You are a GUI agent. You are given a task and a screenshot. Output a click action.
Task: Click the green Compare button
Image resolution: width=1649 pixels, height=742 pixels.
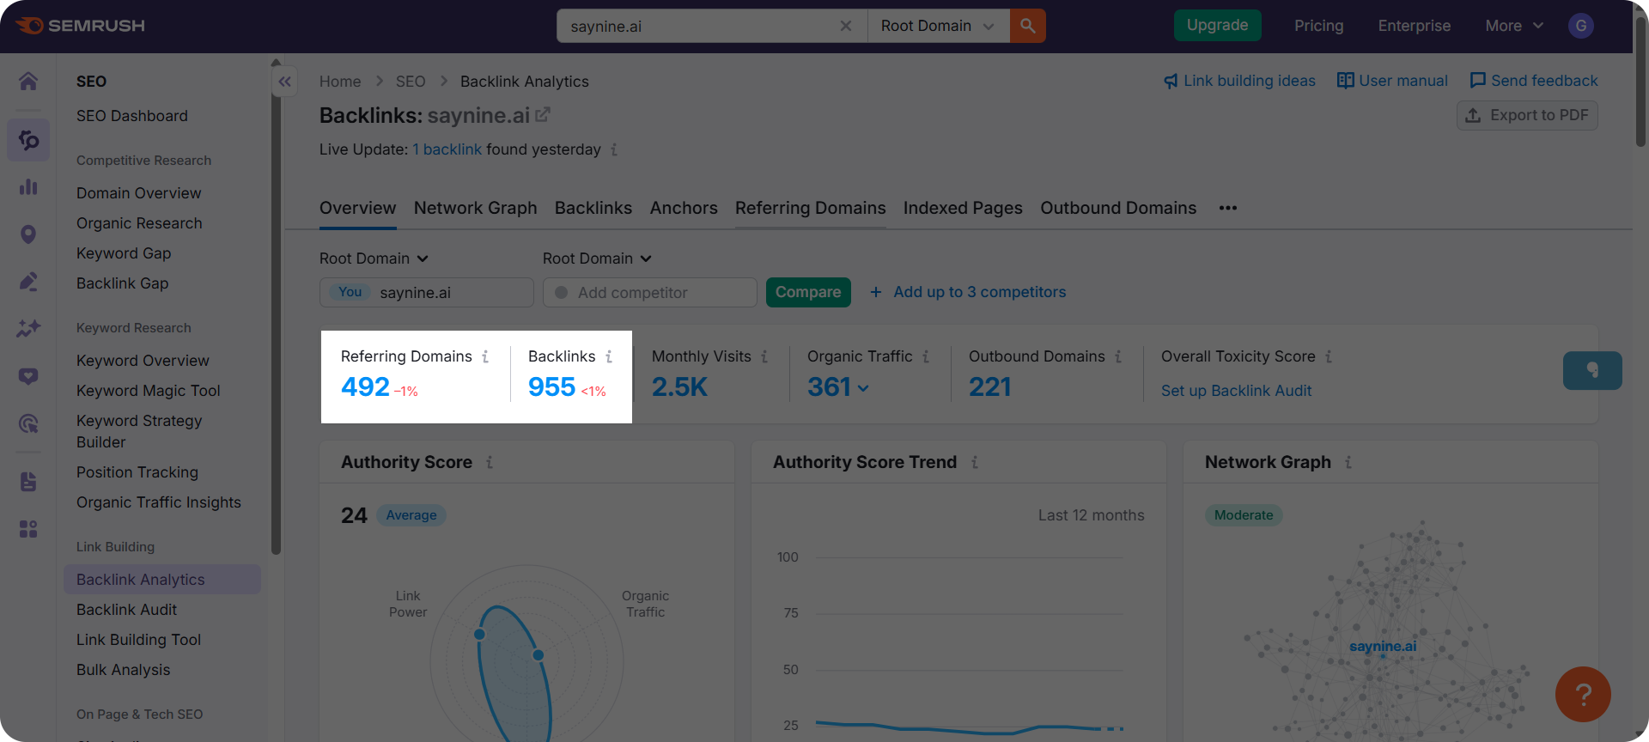click(x=808, y=292)
